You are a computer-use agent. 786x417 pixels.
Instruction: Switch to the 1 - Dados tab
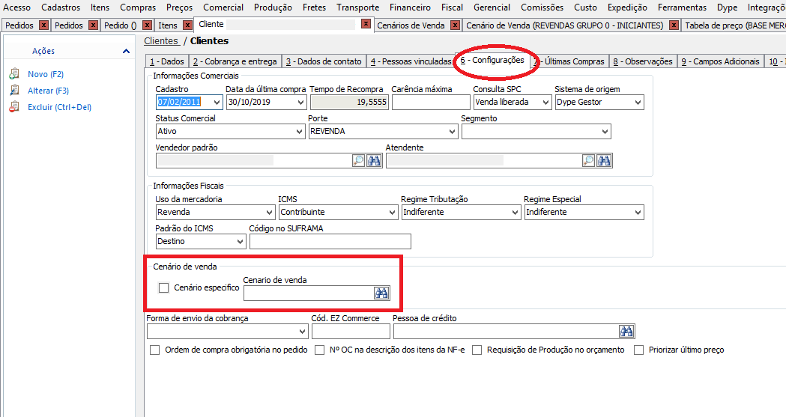167,61
